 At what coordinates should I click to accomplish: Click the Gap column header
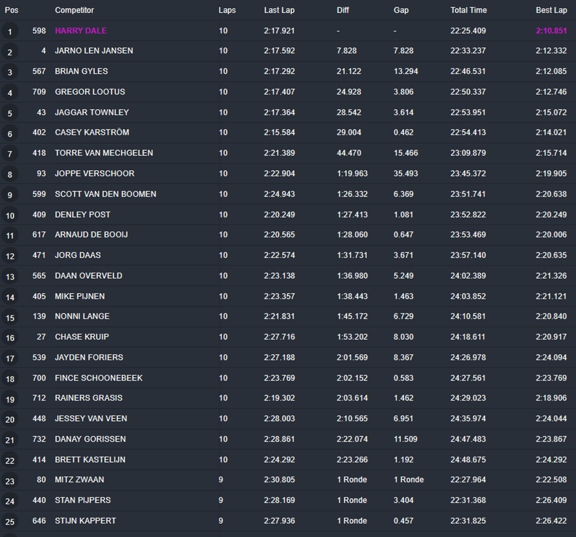pyautogui.click(x=401, y=10)
